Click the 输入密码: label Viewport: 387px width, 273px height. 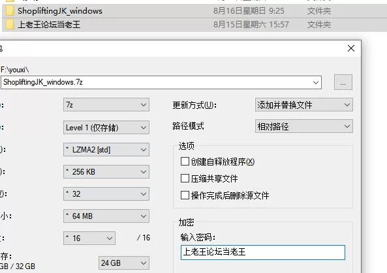point(198,237)
